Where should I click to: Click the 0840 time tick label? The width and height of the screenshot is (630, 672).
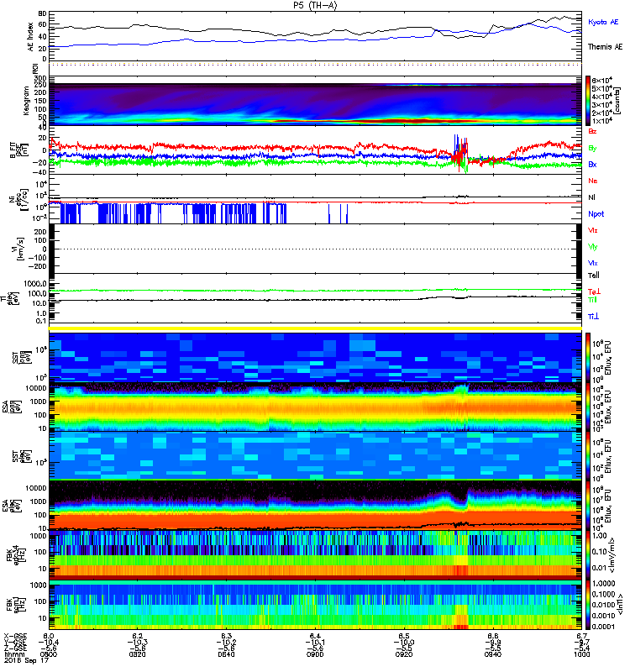[x=226, y=654]
